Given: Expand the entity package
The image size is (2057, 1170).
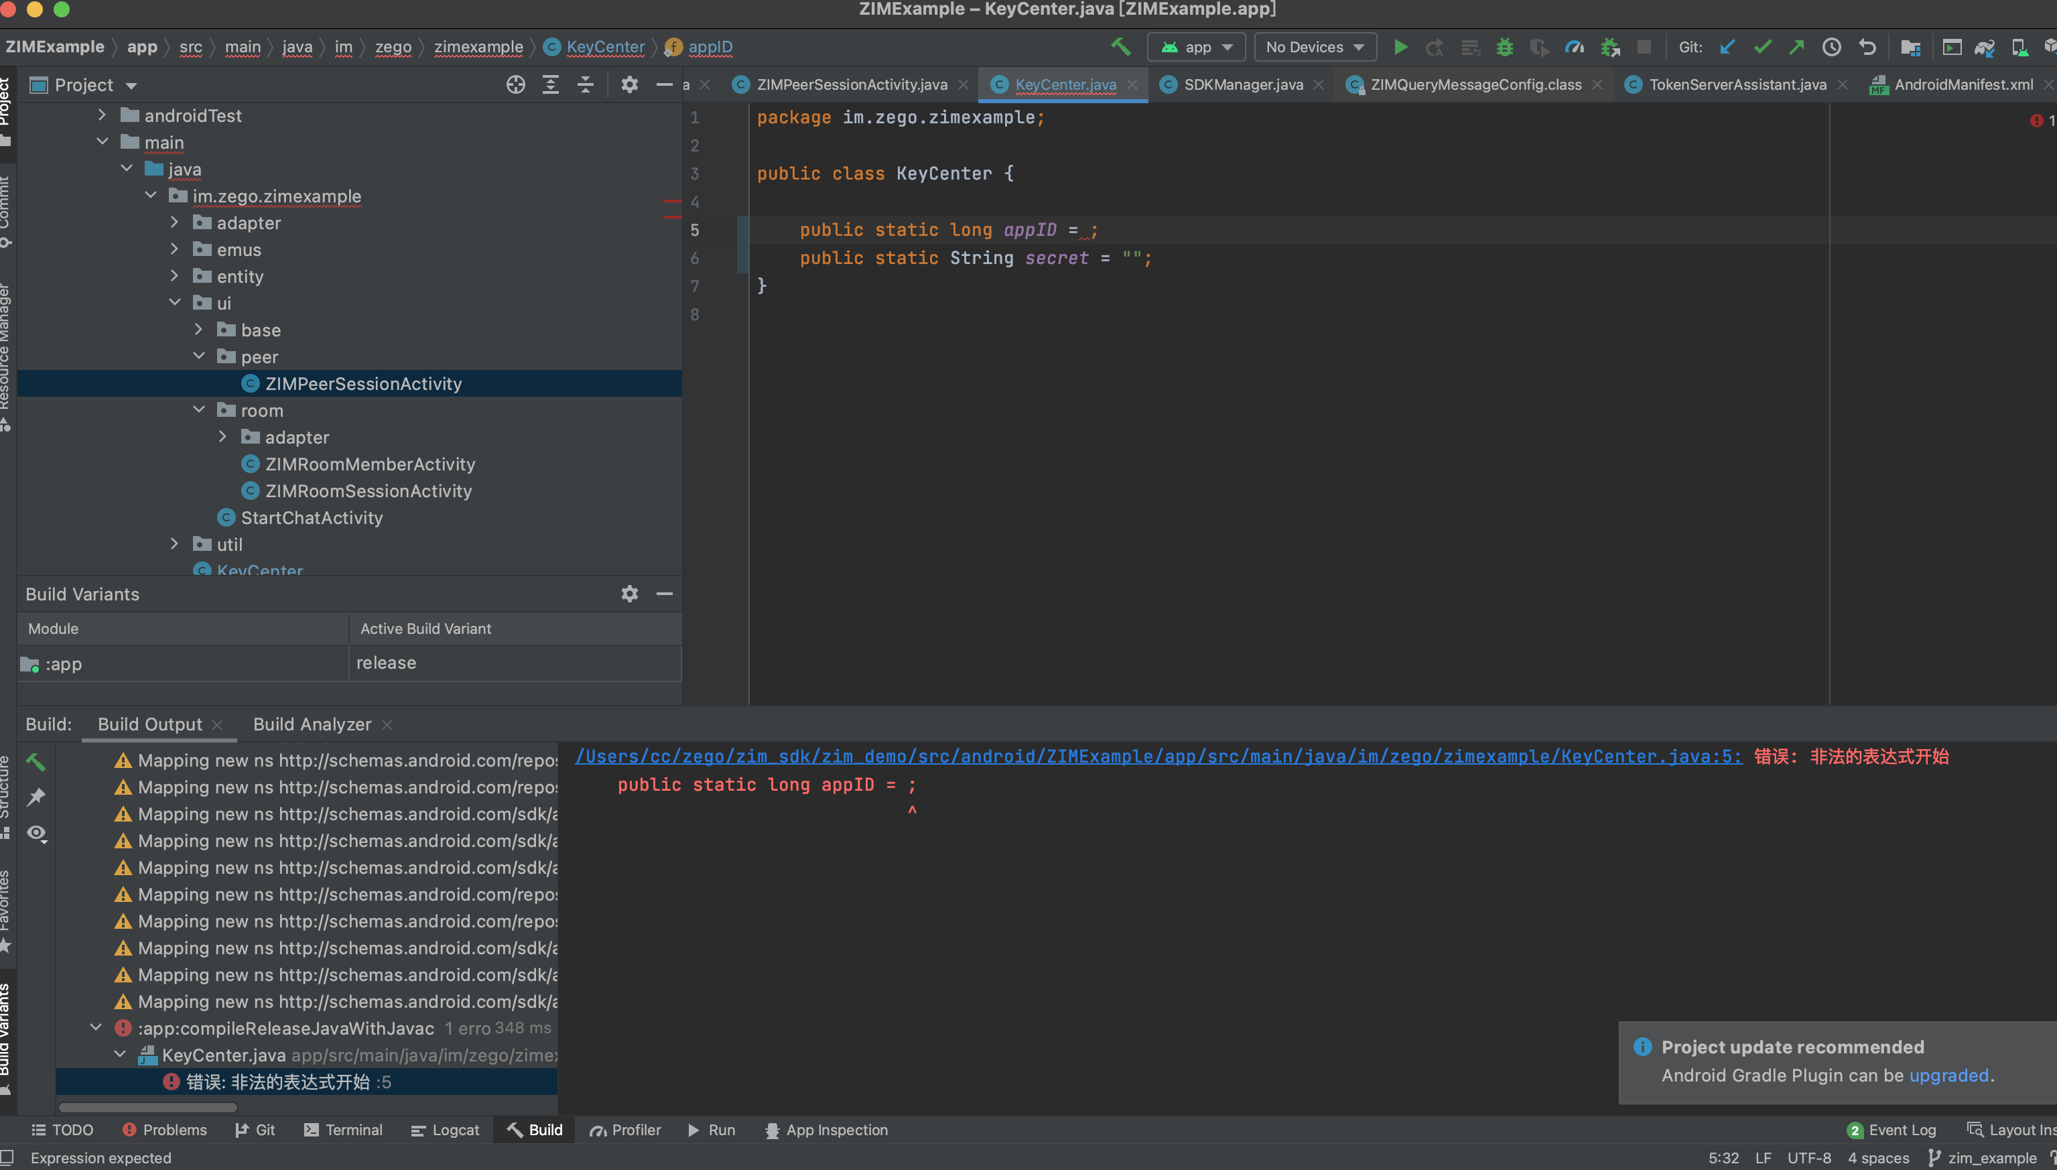Looking at the screenshot, I should point(174,275).
